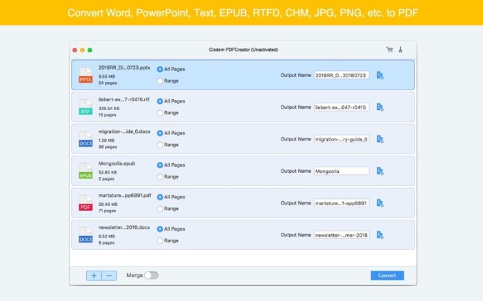Select file name liebert-ex...7-r0415.rtf
483x301 pixels.
pos(124,100)
